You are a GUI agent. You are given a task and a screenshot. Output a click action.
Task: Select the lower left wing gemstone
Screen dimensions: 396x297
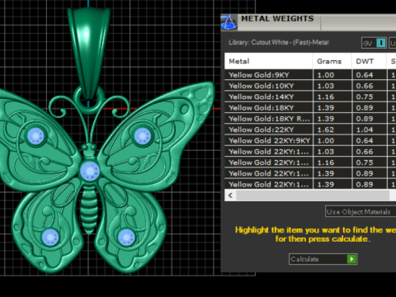50,237
